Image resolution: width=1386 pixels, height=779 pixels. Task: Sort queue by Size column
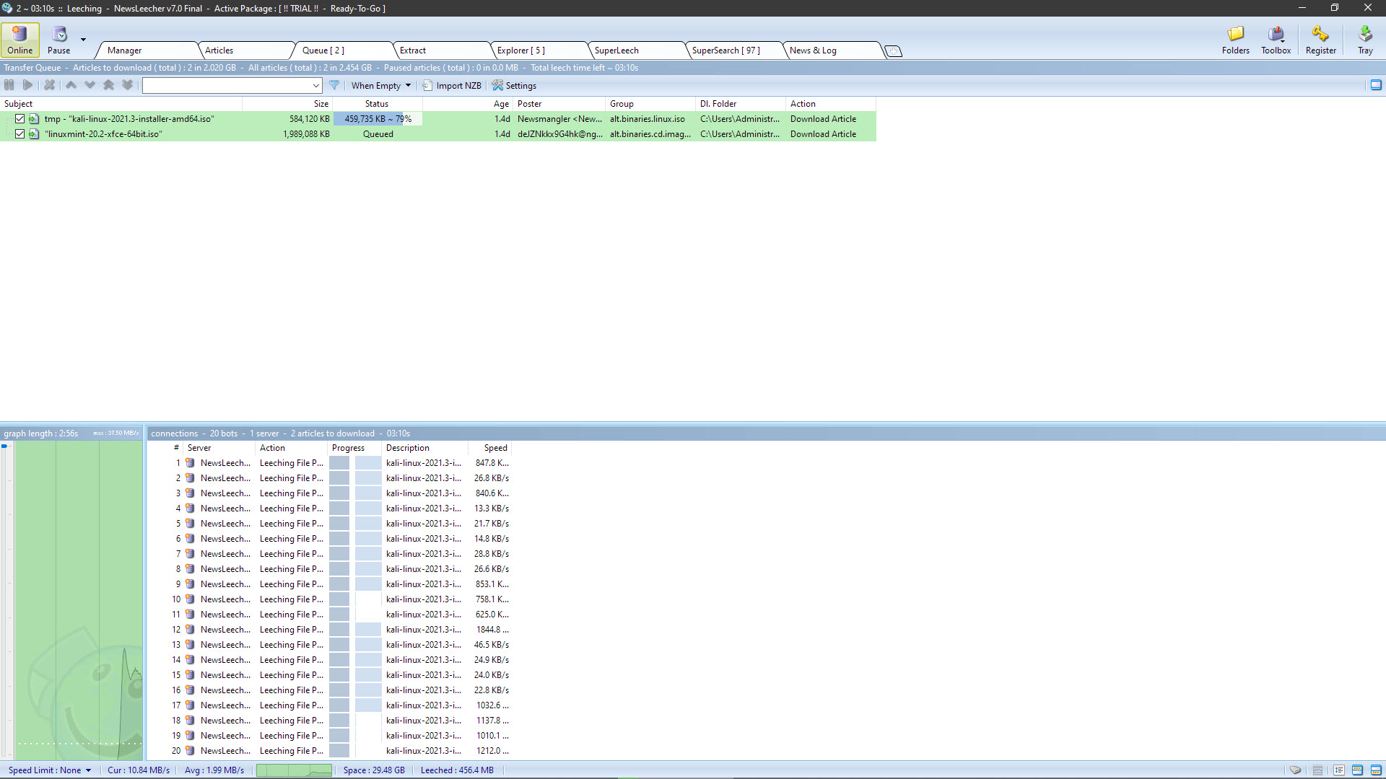[287, 104]
